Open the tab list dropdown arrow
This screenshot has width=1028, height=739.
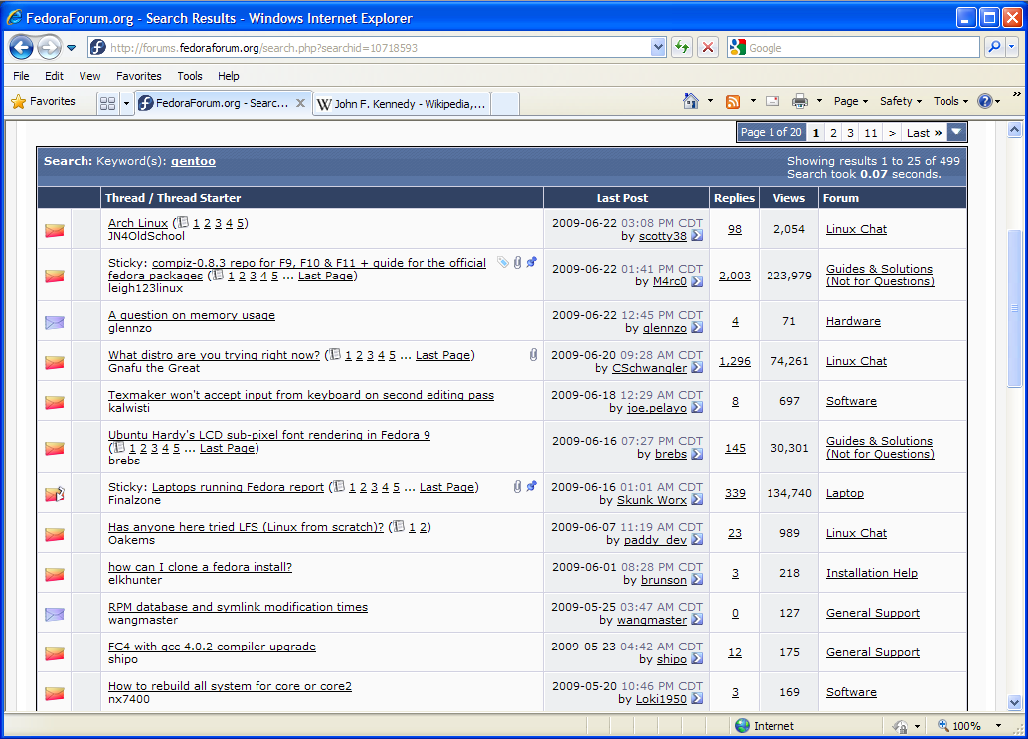coord(126,103)
